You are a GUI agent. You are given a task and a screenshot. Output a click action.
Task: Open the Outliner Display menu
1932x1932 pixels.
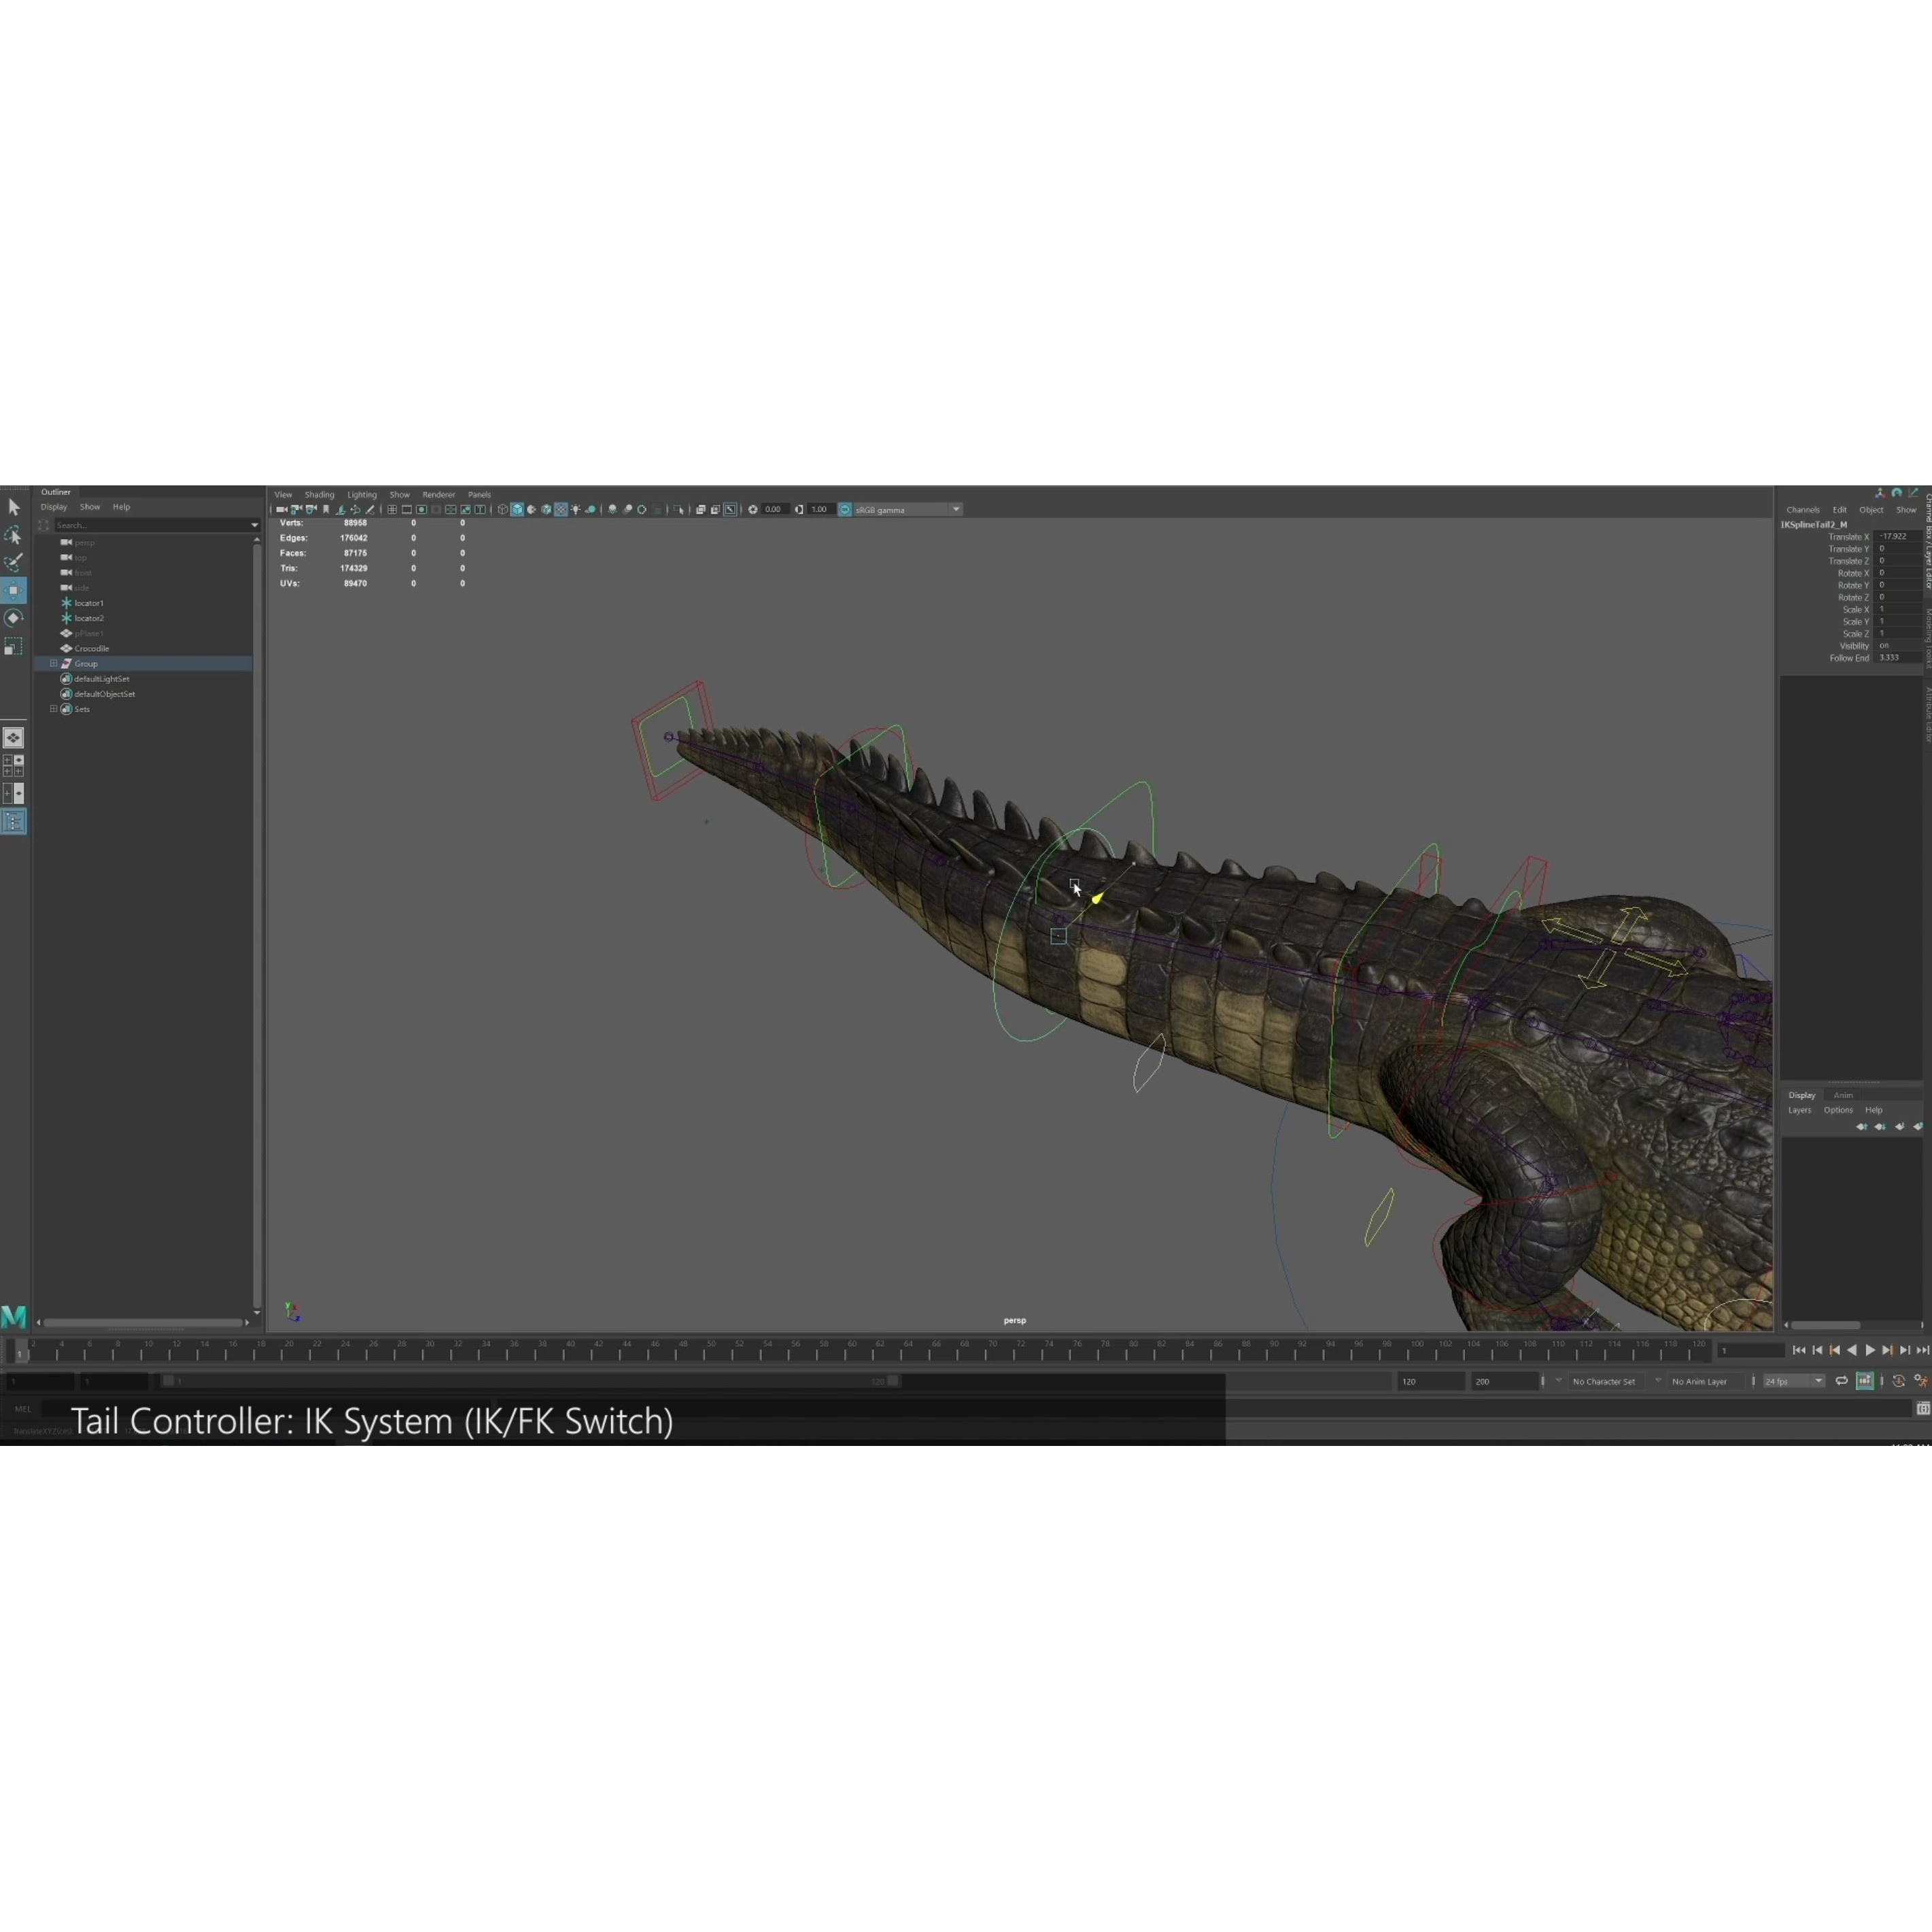53,507
